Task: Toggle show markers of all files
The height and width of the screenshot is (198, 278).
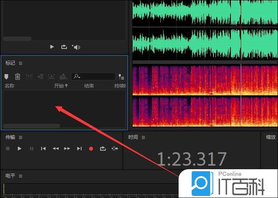Action: coord(121,77)
